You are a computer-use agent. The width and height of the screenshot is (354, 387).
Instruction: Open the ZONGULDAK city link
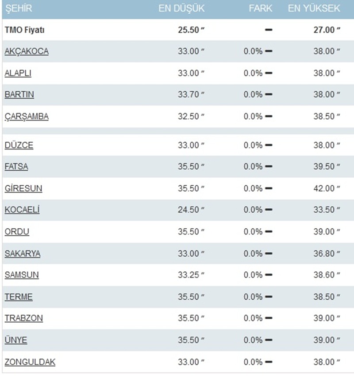[x=30, y=362]
